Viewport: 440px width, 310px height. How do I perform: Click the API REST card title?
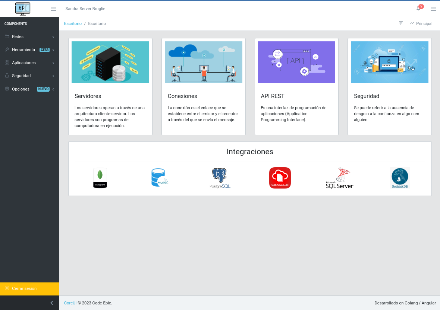point(273,96)
